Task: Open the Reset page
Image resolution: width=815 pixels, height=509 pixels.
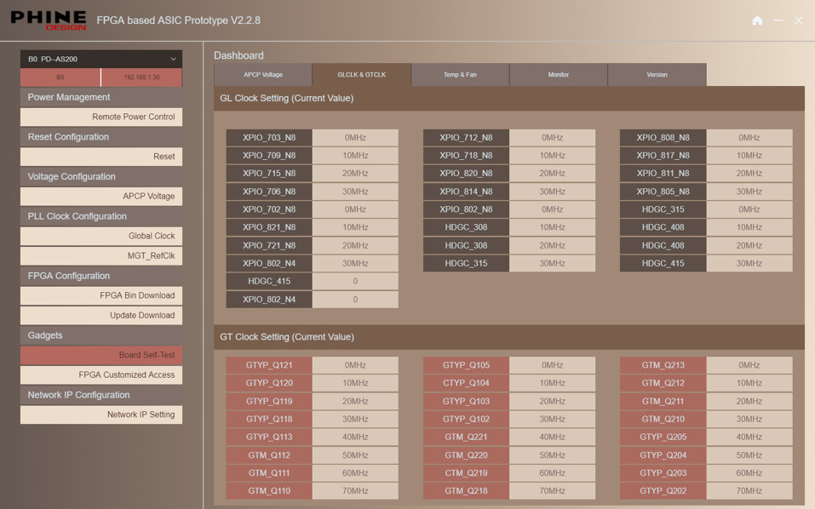Action: [101, 157]
